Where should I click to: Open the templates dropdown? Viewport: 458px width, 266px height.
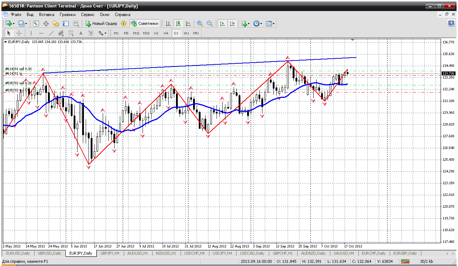point(274,23)
